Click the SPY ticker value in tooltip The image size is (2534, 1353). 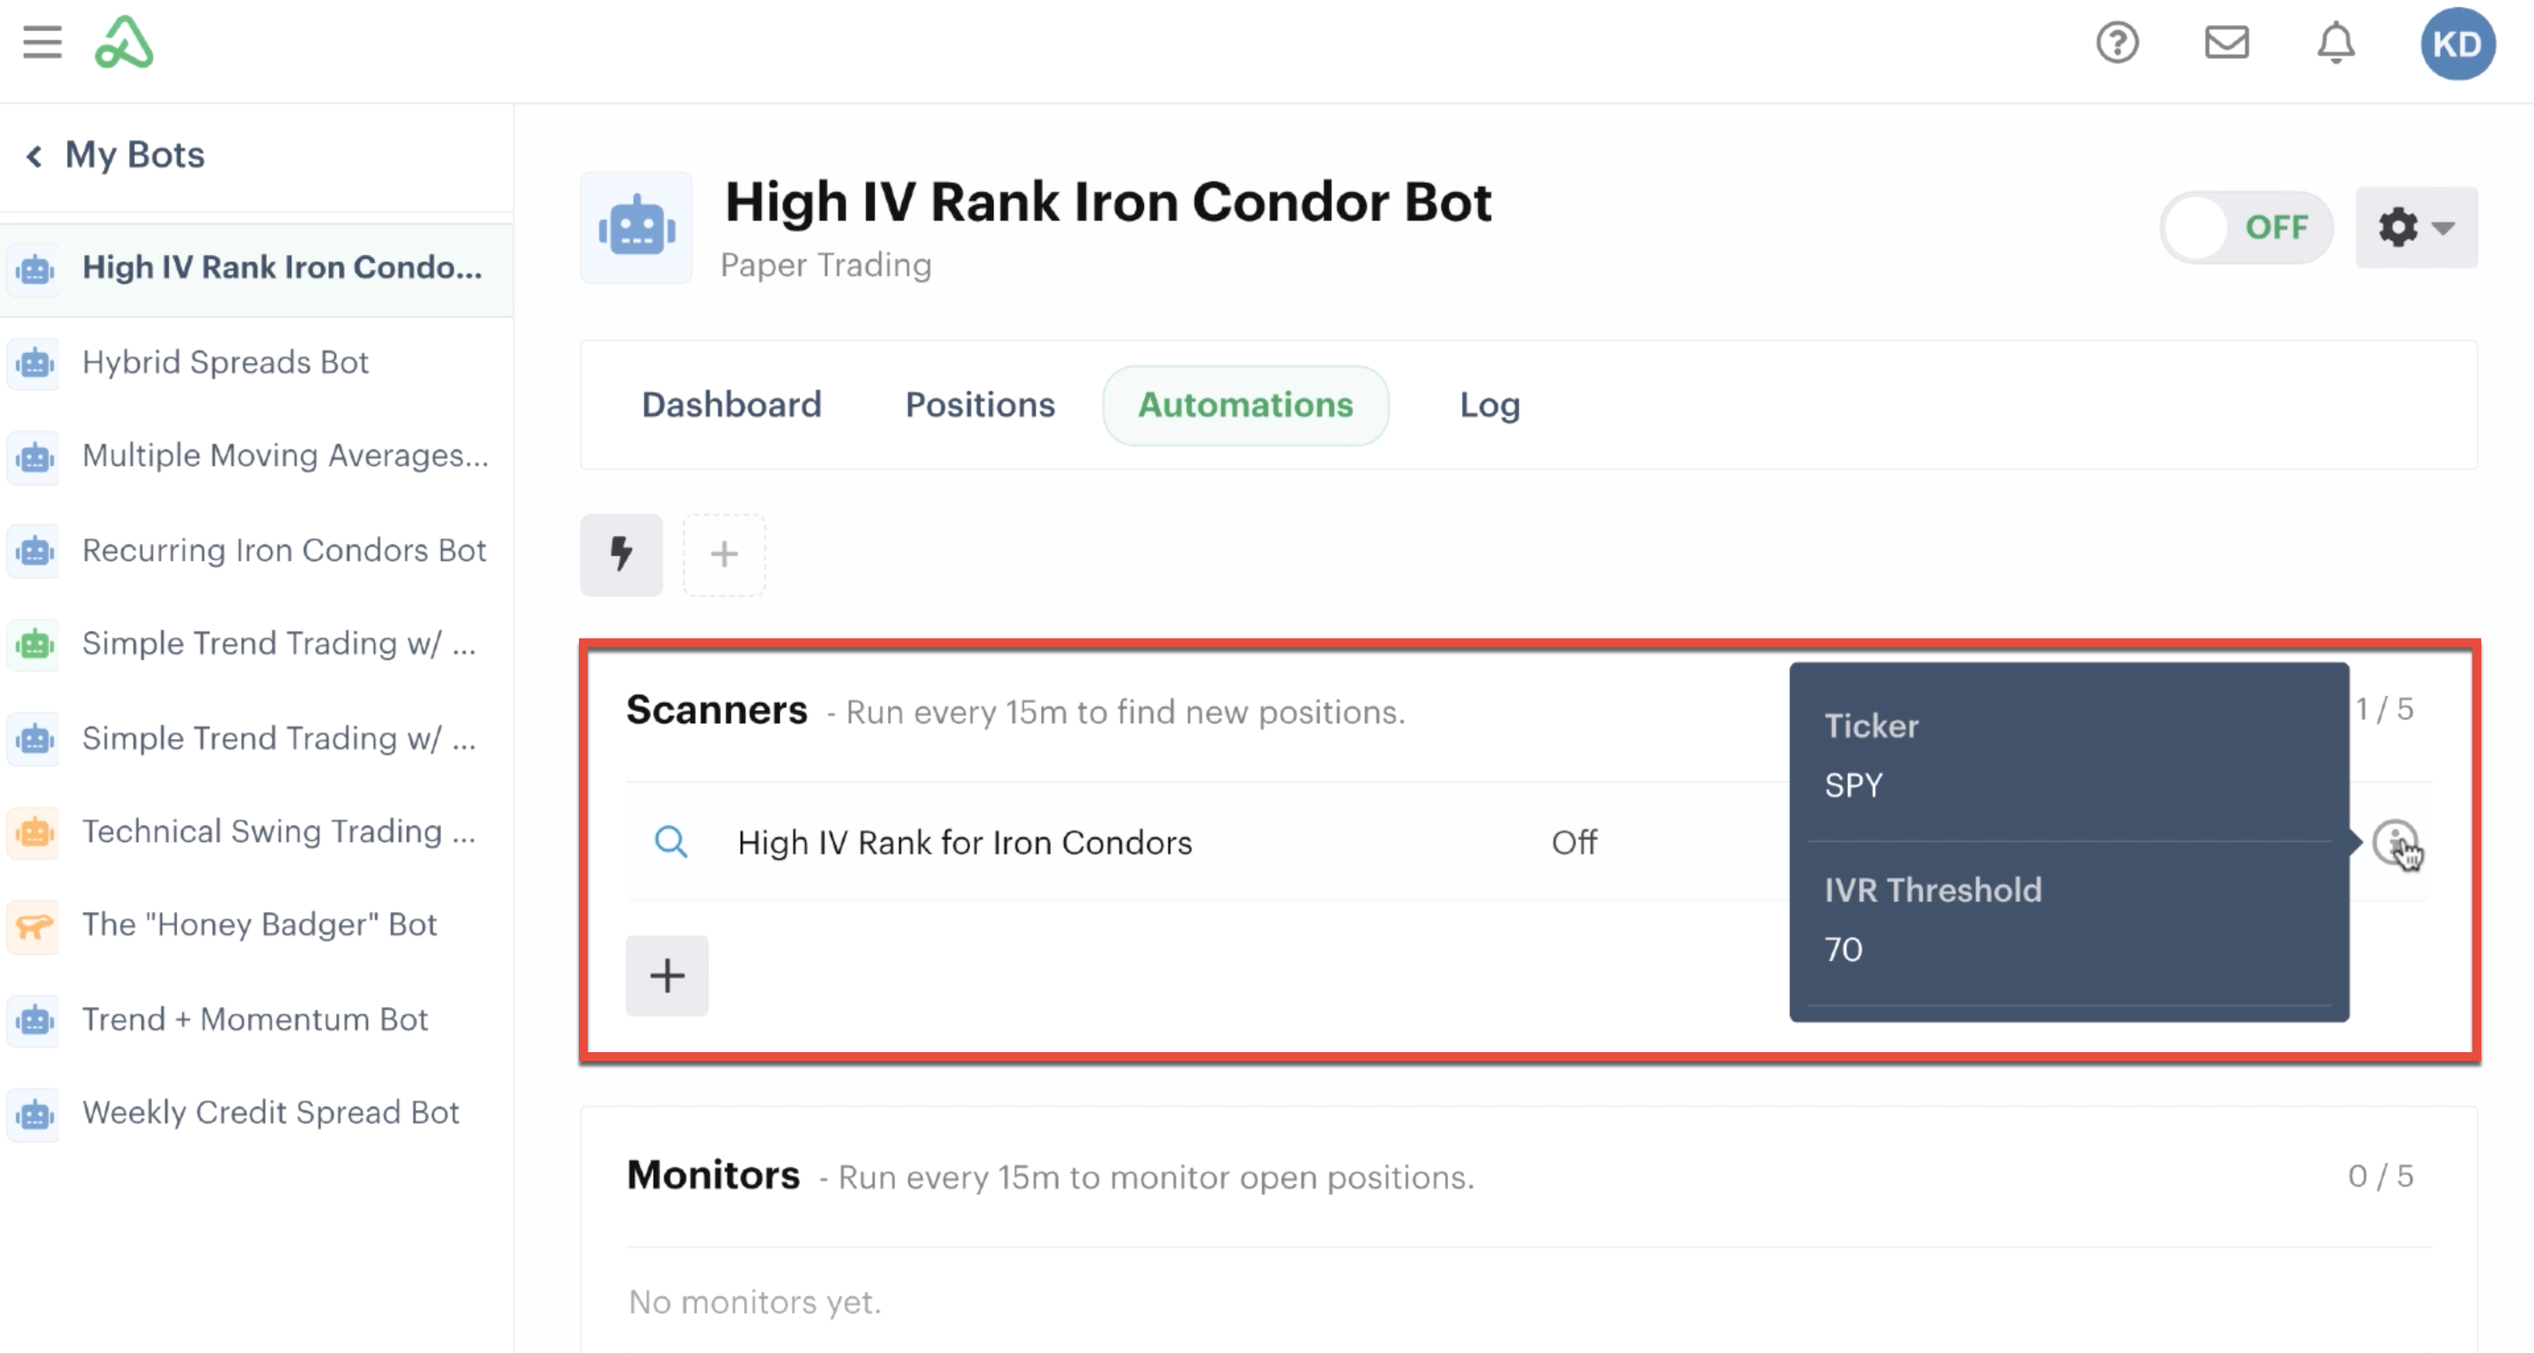[1853, 786]
